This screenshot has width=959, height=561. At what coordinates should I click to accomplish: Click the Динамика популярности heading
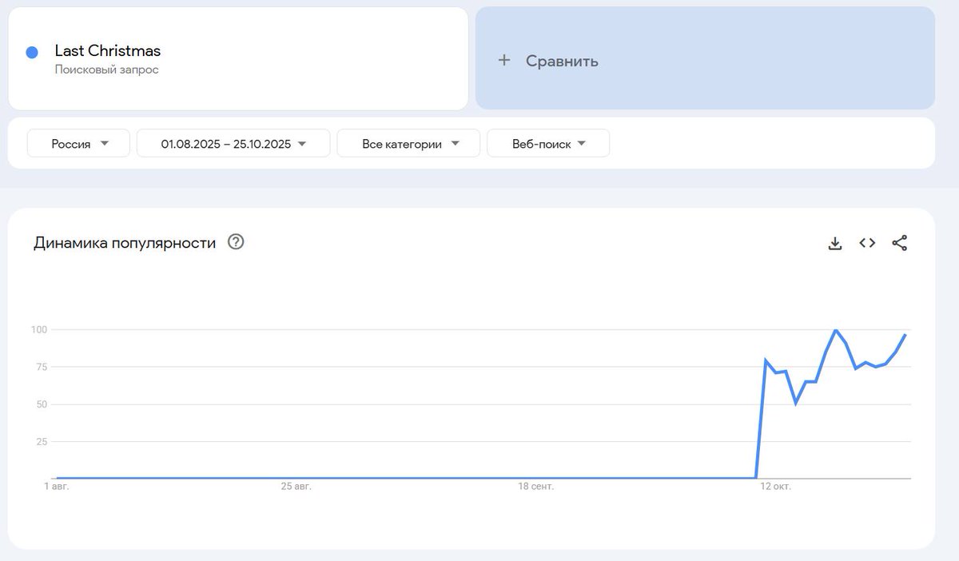coord(125,243)
